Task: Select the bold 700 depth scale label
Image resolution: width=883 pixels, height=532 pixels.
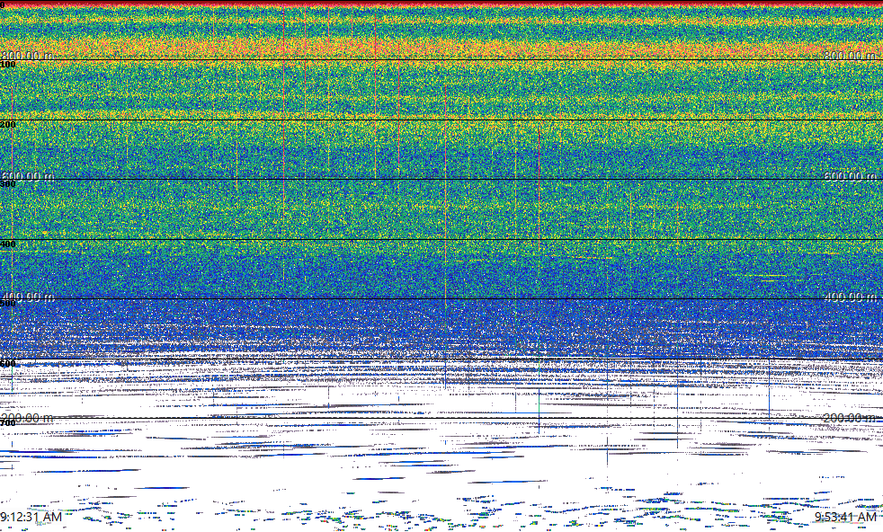Action: 8,422
